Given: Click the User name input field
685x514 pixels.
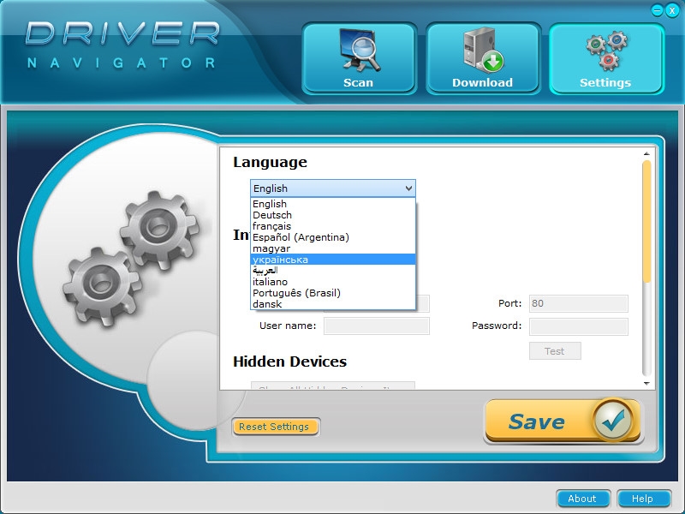Looking at the screenshot, I should coord(377,326).
